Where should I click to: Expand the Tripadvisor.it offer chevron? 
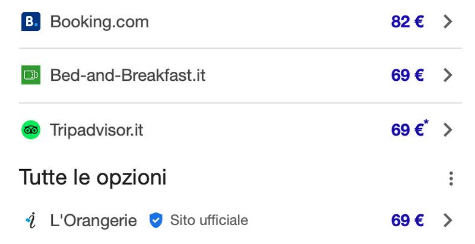(448, 130)
